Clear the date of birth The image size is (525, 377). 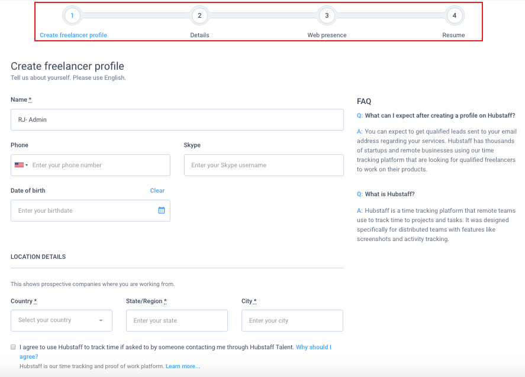point(157,190)
